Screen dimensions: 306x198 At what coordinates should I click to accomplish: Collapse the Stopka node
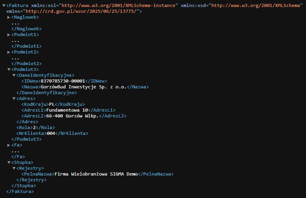[x=9, y=162]
